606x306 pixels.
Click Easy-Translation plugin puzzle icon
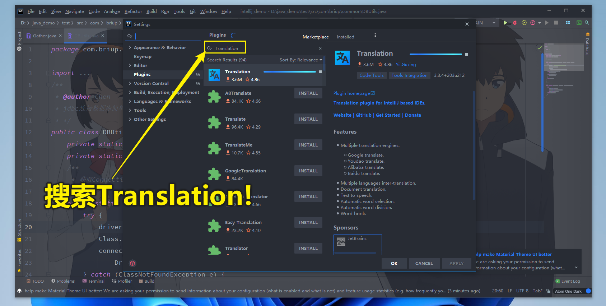(214, 226)
